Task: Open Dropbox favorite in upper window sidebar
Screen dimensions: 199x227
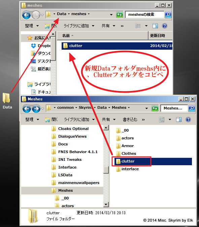Action: (41, 46)
